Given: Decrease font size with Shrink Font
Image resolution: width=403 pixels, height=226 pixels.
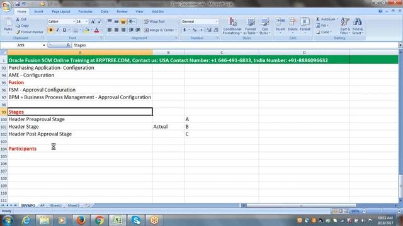Looking at the screenshot, I should [99, 21].
